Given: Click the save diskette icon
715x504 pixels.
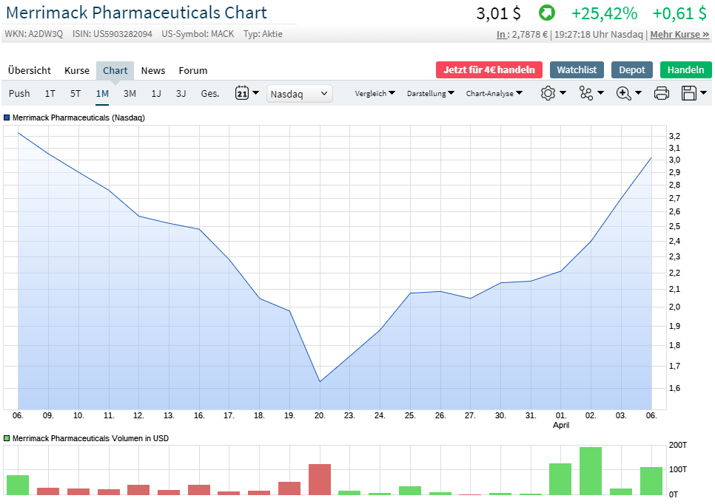Looking at the screenshot, I should coord(694,93).
